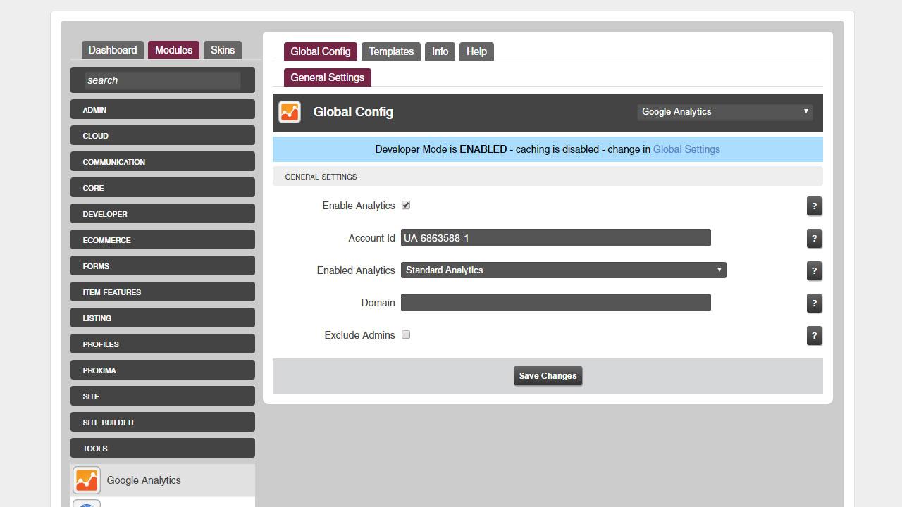Image resolution: width=902 pixels, height=507 pixels.
Task: Open help for Exclude Admins option
Action: click(814, 335)
